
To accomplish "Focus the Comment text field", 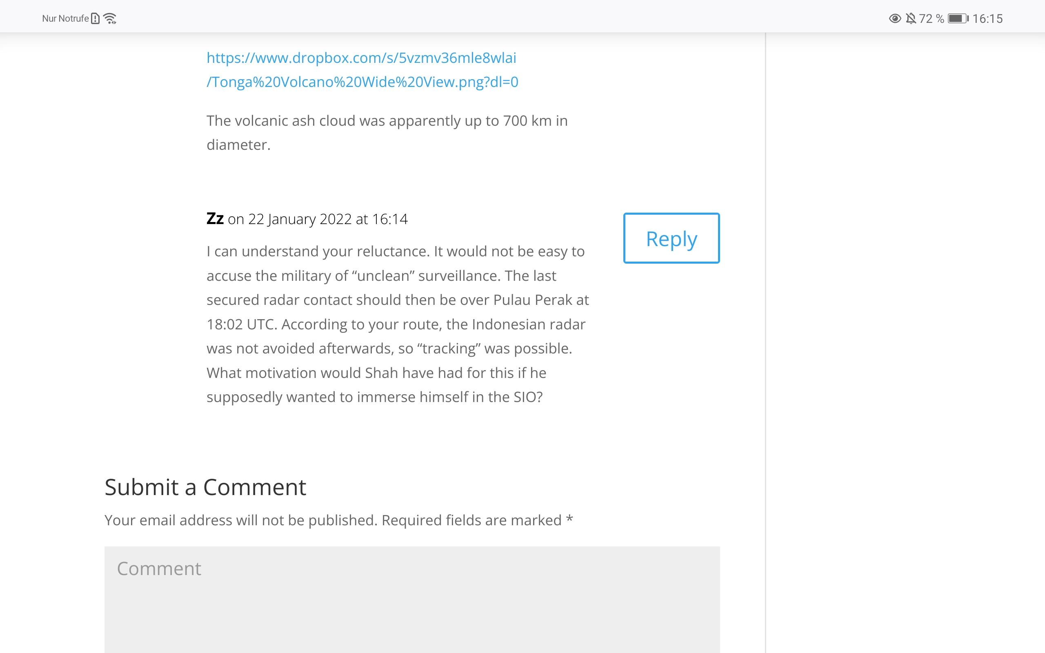I will (x=412, y=600).
